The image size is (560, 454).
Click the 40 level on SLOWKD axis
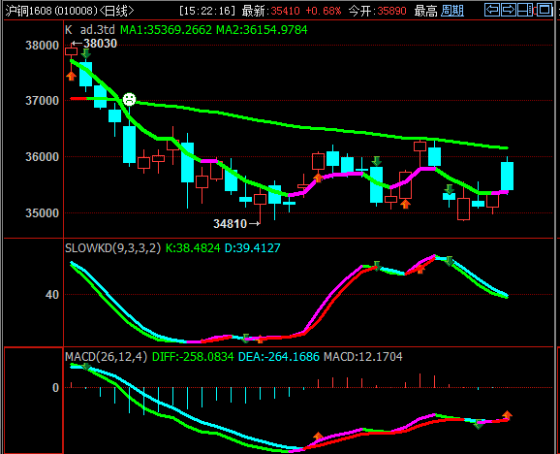pos(52,295)
